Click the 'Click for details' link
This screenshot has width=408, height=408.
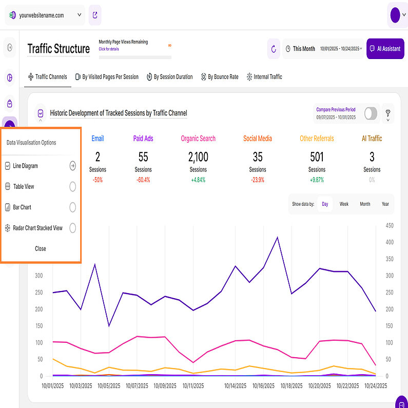[109, 49]
